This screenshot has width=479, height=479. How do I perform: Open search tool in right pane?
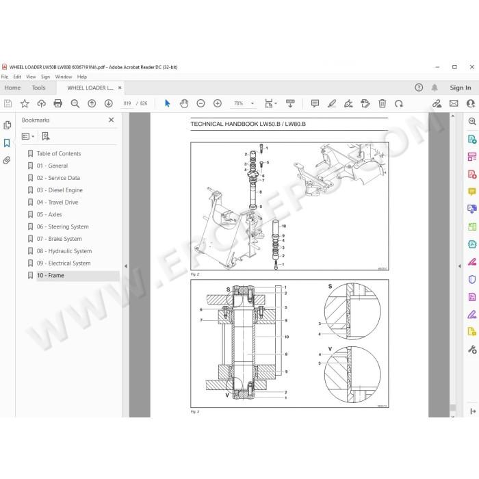pyautogui.click(x=472, y=121)
